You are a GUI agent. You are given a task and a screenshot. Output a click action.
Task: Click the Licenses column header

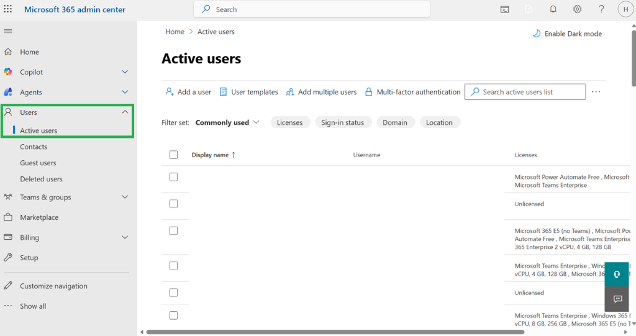(525, 155)
